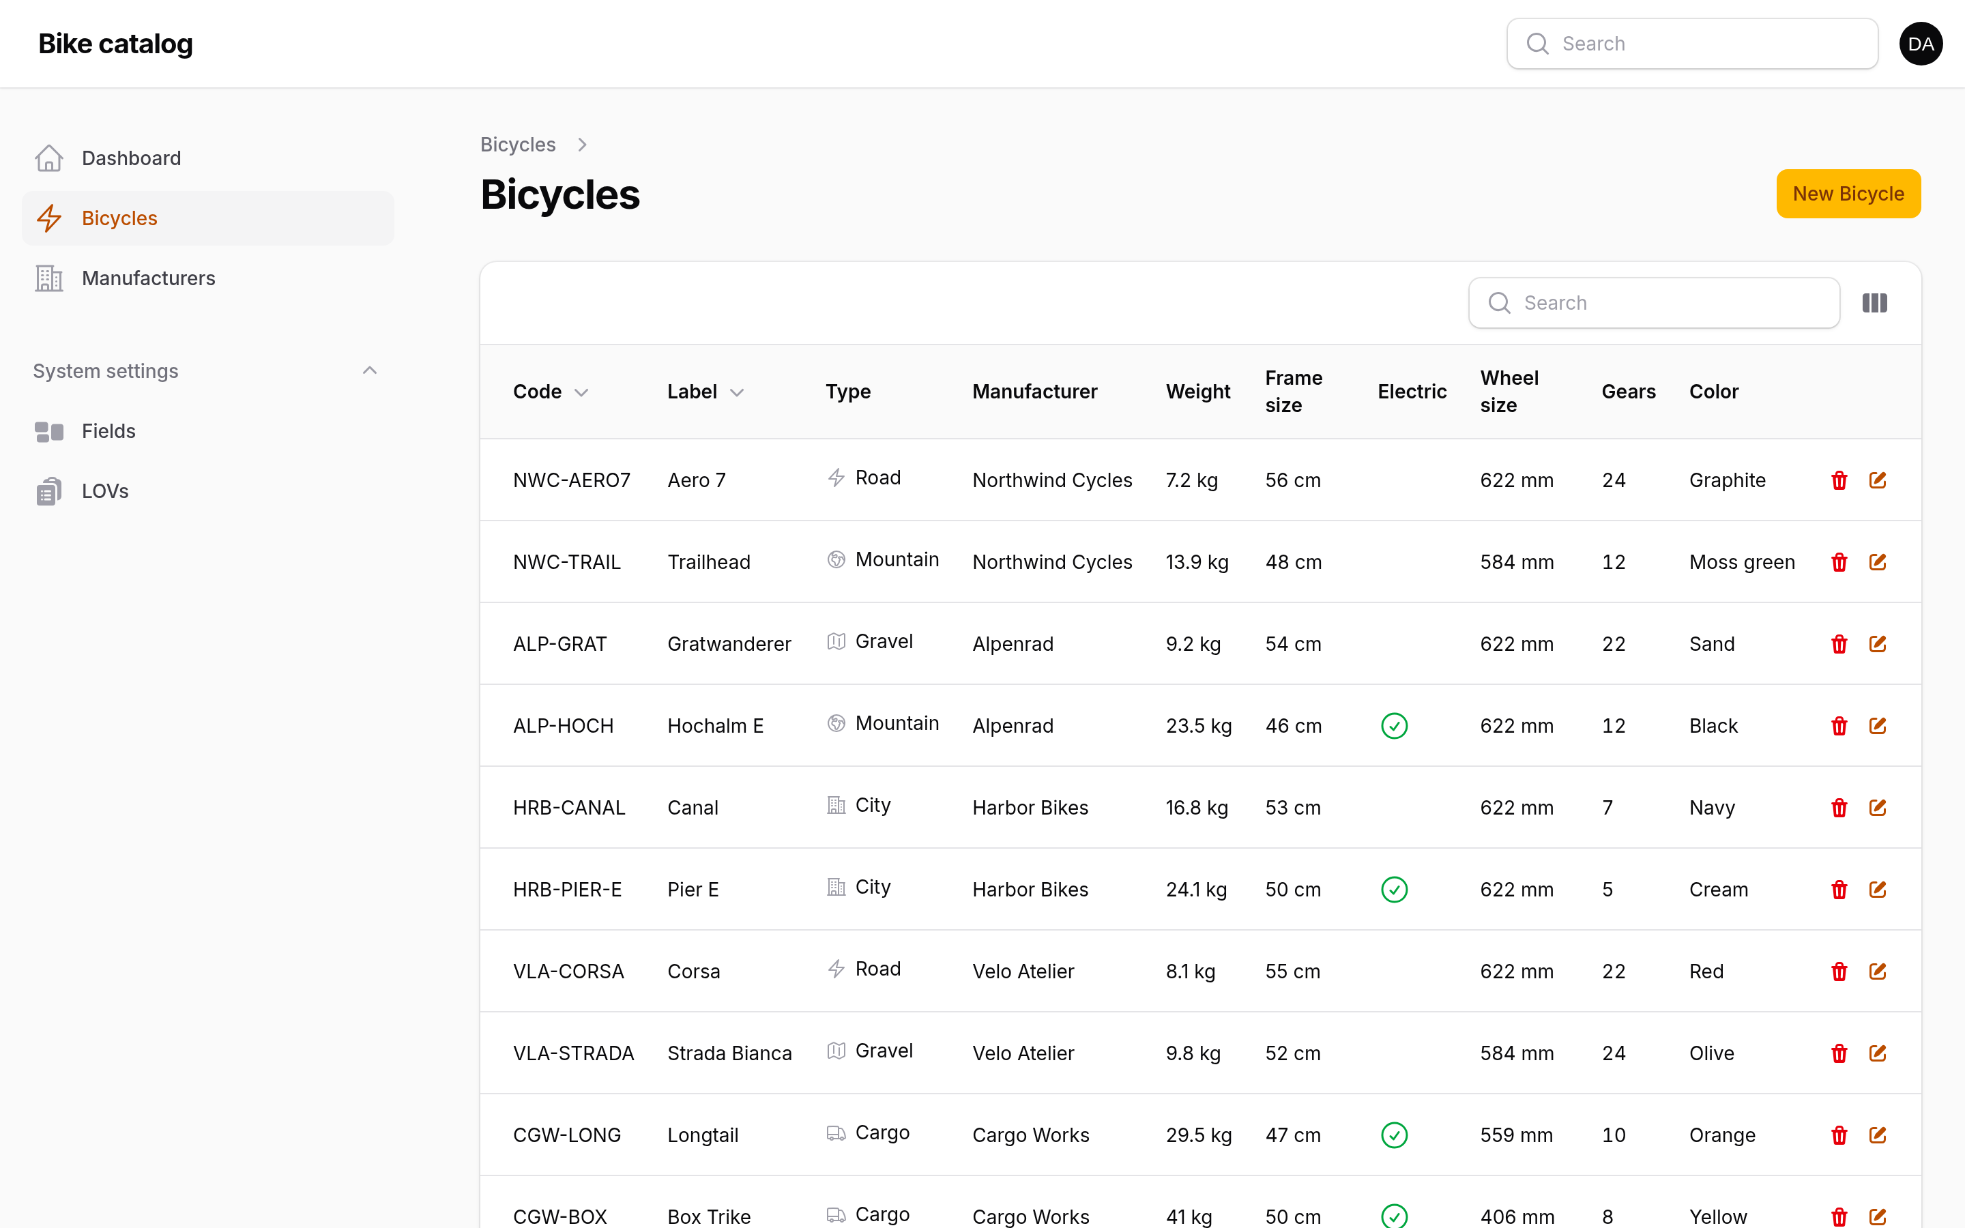Edit the Strada Bianca bicycle entry
This screenshot has height=1228, width=1965.
point(1877,1054)
